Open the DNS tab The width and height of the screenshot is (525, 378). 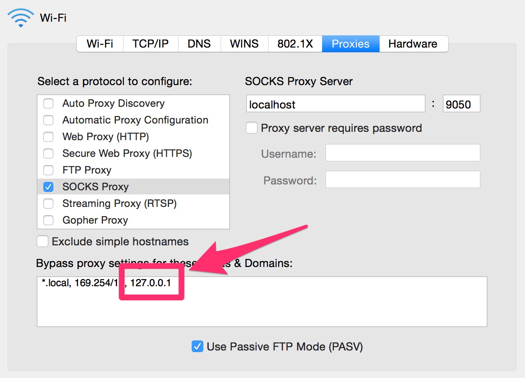199,44
